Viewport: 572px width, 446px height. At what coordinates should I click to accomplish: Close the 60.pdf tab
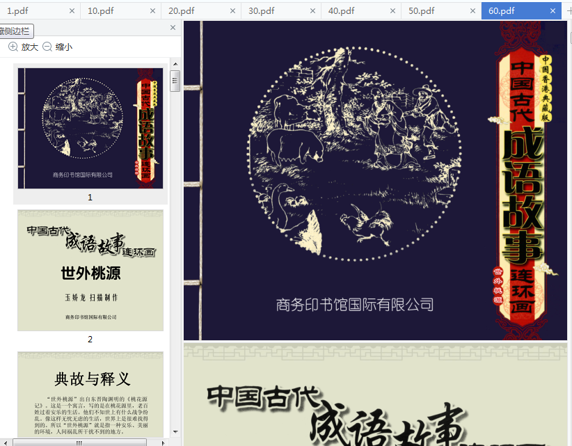[553, 11]
